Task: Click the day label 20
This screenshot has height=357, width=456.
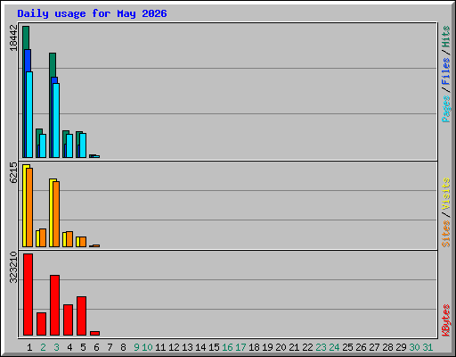Action: tap(281, 347)
